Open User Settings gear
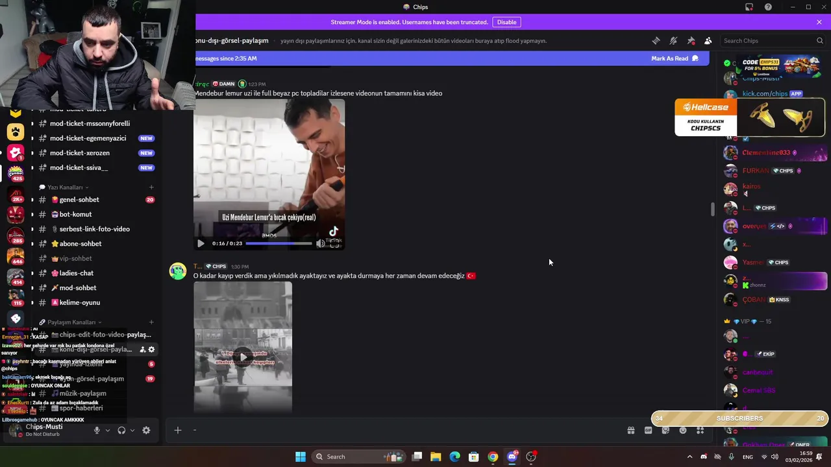 146,430
